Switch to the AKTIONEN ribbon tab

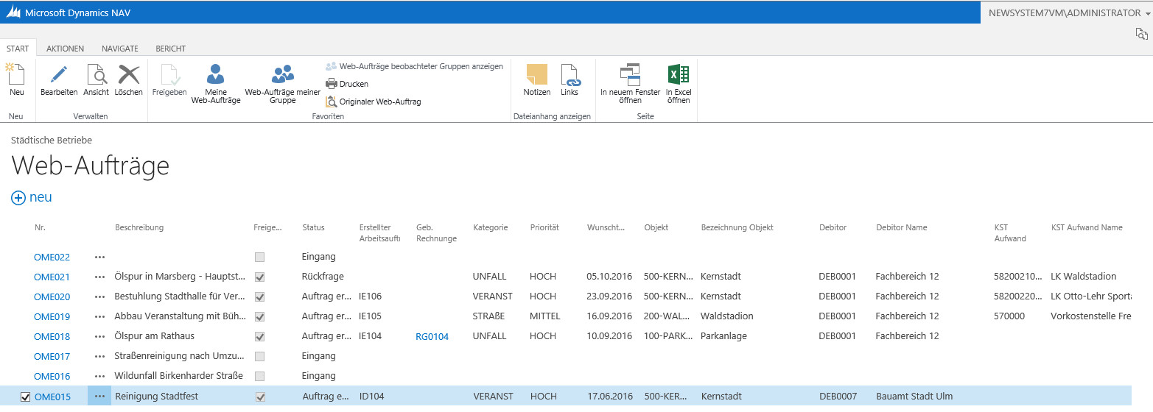(65, 49)
